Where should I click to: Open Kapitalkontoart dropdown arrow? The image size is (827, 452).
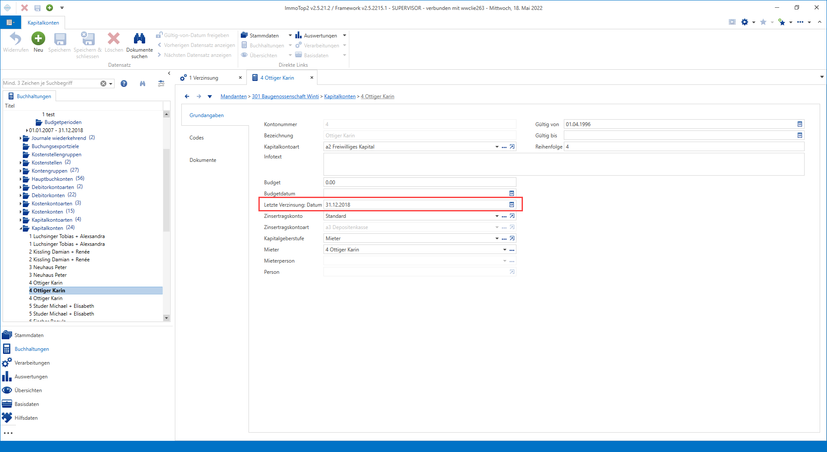[x=497, y=147]
